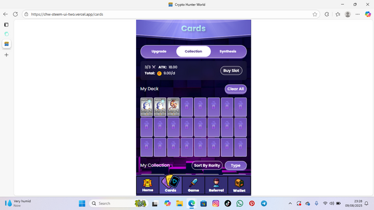The image size is (374, 210).
Task: Open the Favorites list icon
Action: coord(338,14)
